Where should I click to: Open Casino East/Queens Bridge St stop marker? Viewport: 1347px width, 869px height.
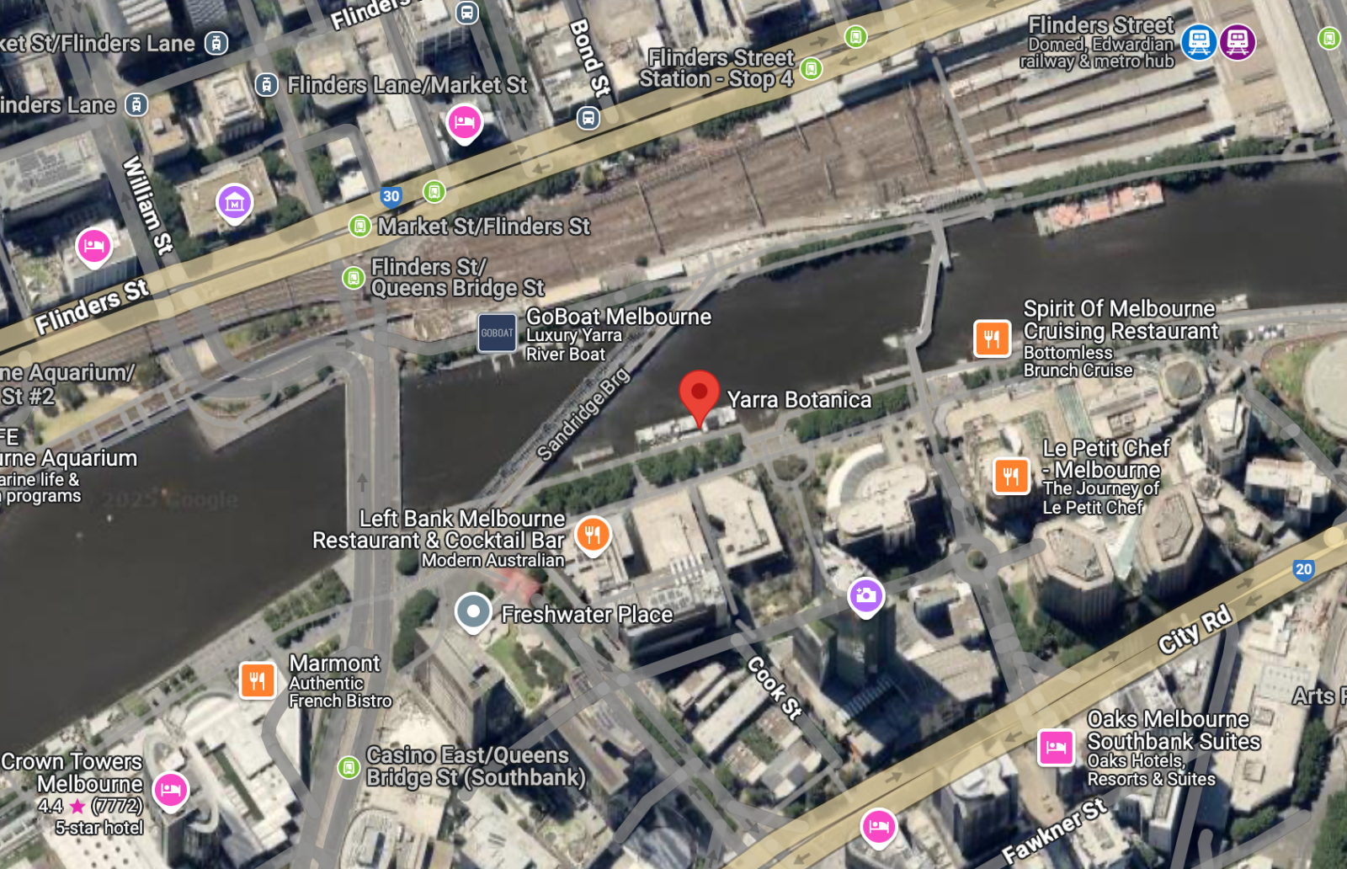[349, 767]
